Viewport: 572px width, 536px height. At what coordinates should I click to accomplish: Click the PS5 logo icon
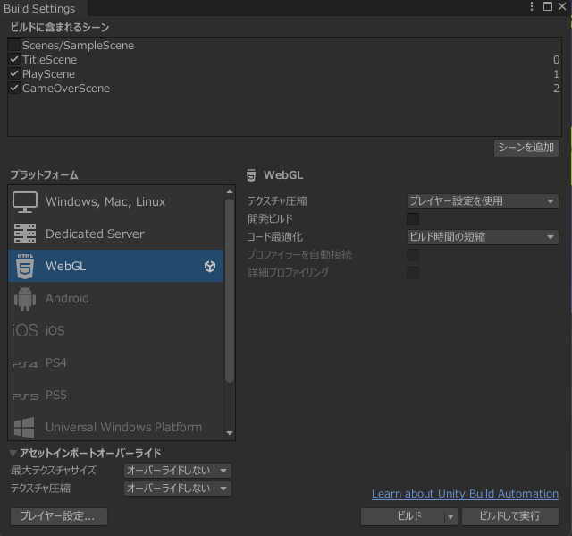(25, 396)
